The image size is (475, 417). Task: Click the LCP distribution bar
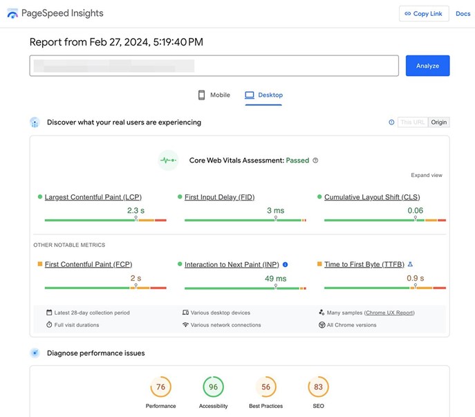[105, 220]
